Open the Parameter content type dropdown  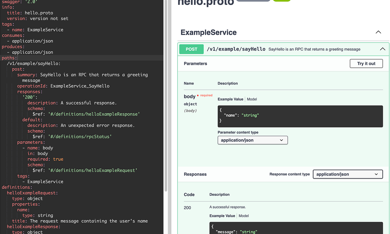253,140
